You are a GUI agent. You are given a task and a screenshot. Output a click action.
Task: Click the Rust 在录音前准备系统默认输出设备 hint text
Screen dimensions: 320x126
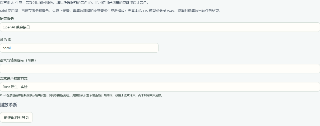pos(81,95)
